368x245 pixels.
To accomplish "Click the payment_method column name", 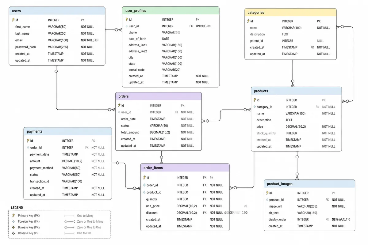I will pos(41,168).
